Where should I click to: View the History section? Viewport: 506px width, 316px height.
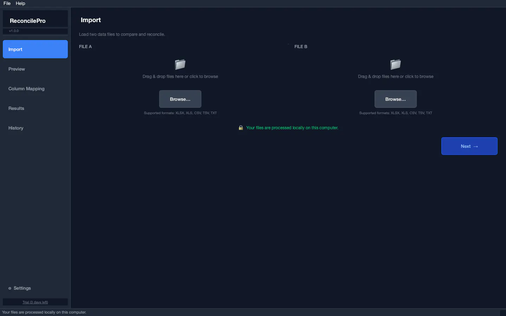[35, 128]
